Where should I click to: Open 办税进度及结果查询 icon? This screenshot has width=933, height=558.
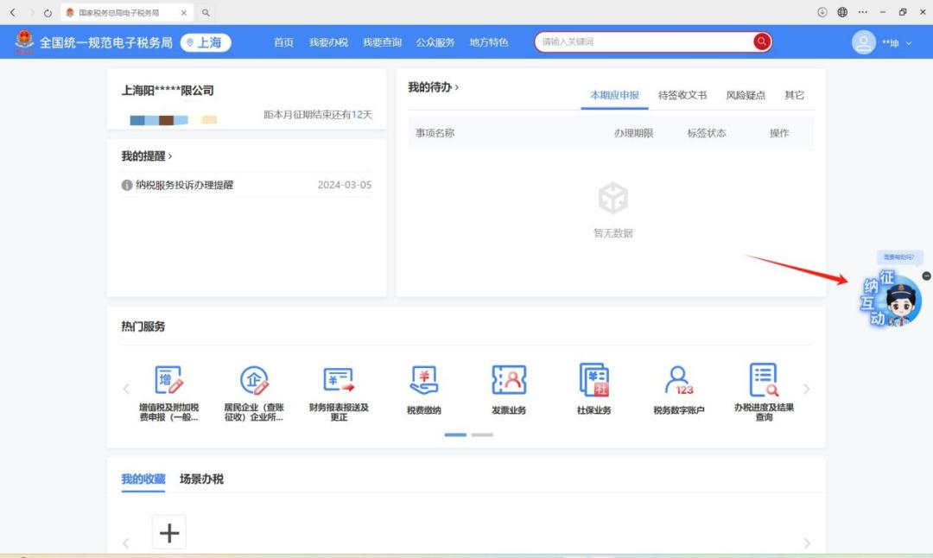tap(764, 380)
